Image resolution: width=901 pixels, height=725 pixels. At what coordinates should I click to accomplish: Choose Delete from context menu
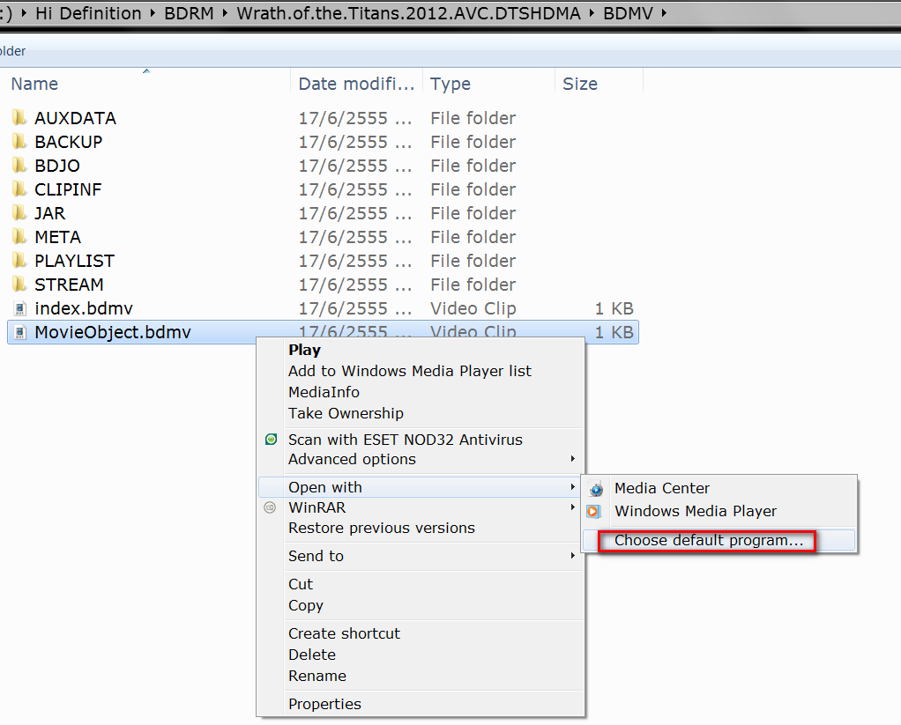(x=312, y=655)
